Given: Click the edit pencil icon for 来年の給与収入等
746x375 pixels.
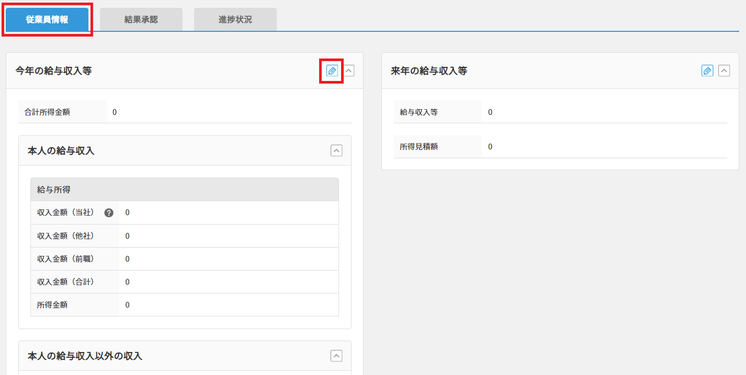Looking at the screenshot, I should (x=707, y=71).
